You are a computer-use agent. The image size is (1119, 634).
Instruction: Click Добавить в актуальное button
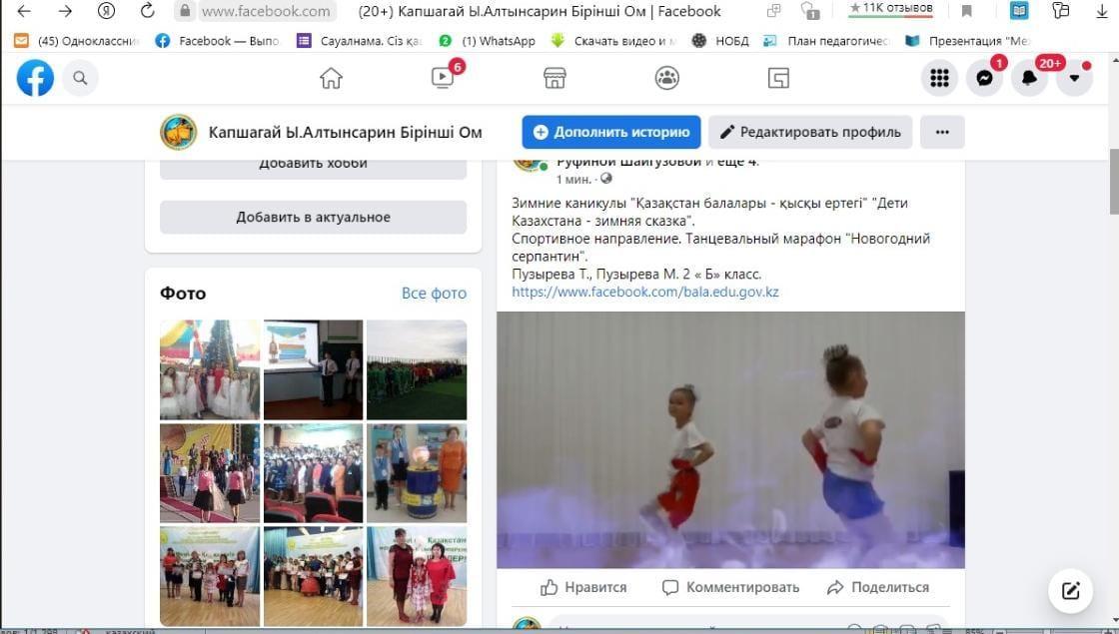[313, 217]
